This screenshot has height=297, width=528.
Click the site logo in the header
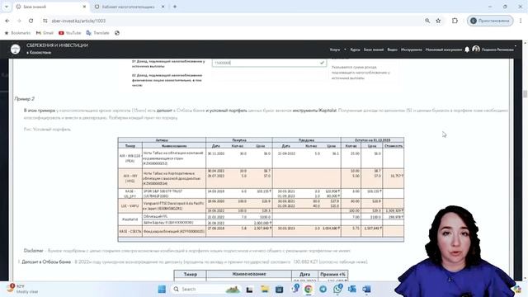point(15,49)
